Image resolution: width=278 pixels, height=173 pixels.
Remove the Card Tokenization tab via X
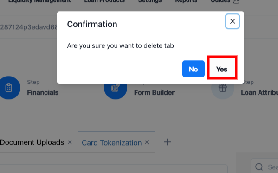click(147, 142)
